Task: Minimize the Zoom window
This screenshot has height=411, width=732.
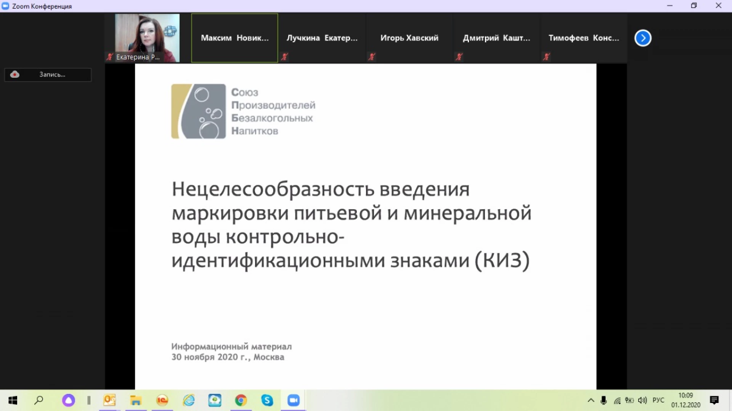Action: pyautogui.click(x=670, y=6)
